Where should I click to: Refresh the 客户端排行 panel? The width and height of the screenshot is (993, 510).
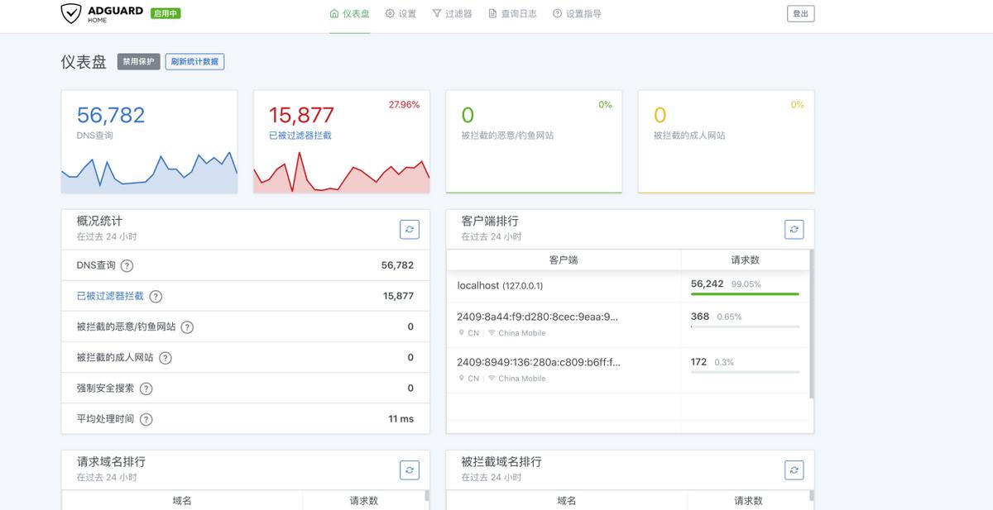pos(794,229)
